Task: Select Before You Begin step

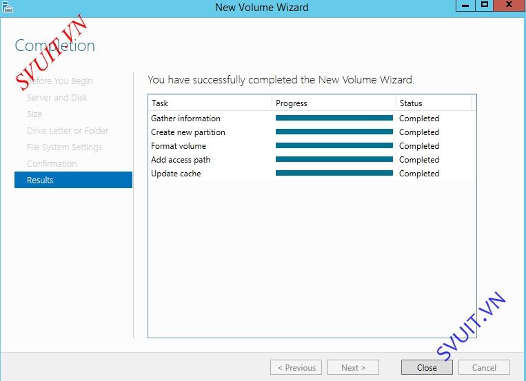Action: coord(60,81)
